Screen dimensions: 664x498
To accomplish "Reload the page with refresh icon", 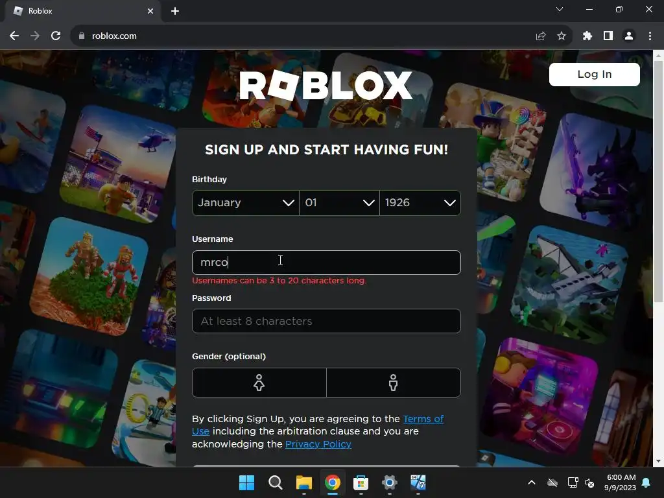I will (x=56, y=36).
